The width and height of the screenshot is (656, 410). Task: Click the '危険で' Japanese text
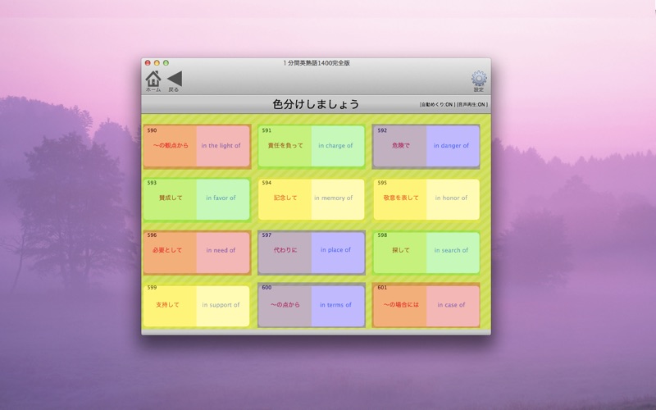coord(401,146)
